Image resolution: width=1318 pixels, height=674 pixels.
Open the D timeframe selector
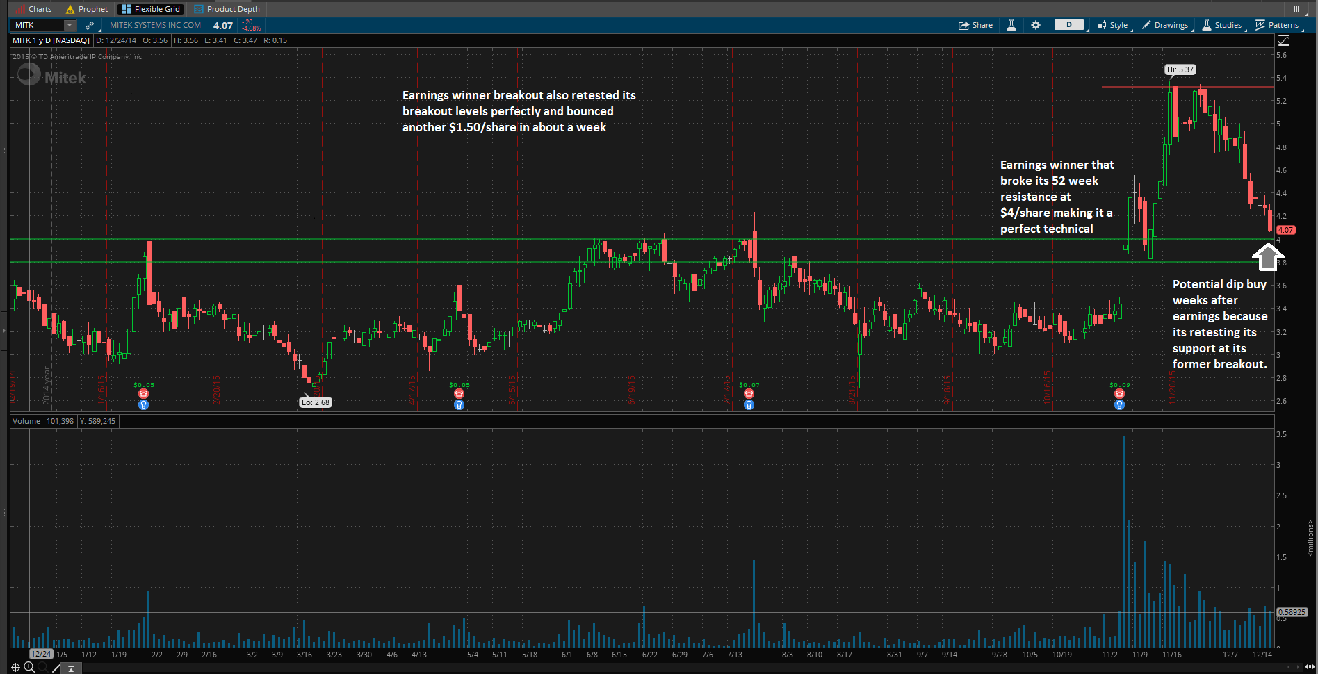click(1069, 25)
